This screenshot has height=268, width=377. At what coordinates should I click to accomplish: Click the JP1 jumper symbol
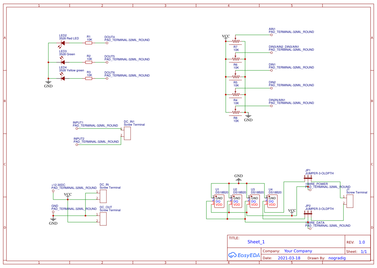pyautogui.click(x=308, y=178)
